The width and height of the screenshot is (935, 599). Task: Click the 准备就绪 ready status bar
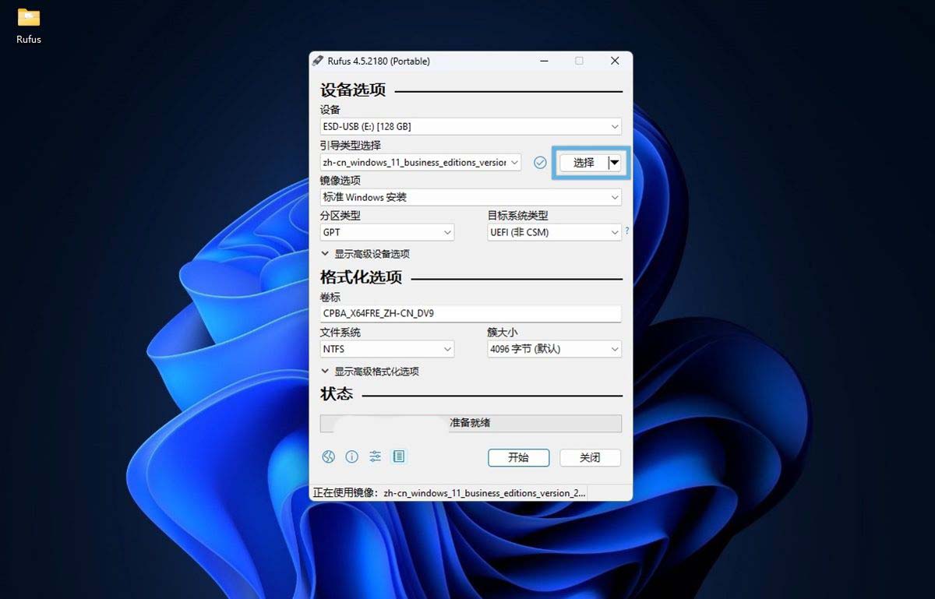click(x=471, y=423)
